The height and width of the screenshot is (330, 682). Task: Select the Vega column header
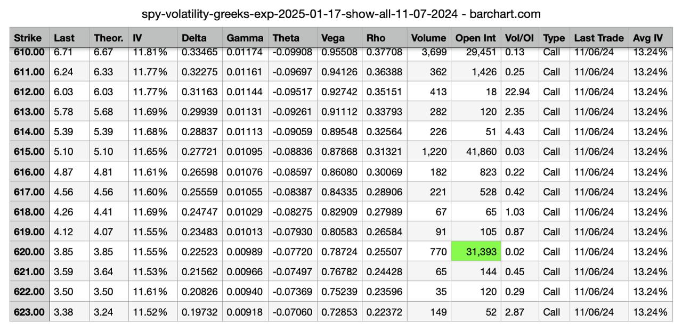click(x=333, y=38)
